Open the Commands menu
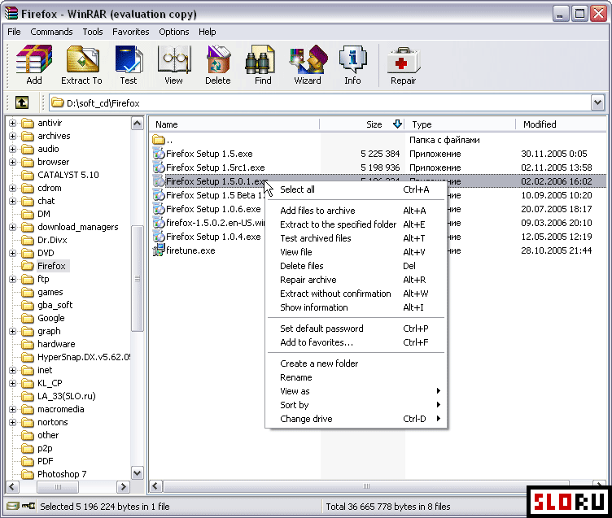612x518 pixels. 51,32
